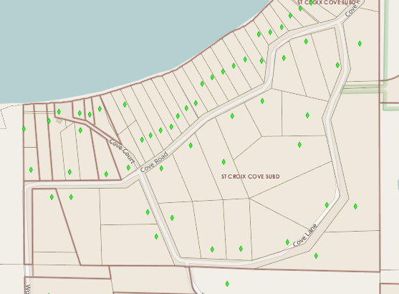
Task: Click the green marker left of Cove Road label
Action: pyautogui.click(x=128, y=168)
